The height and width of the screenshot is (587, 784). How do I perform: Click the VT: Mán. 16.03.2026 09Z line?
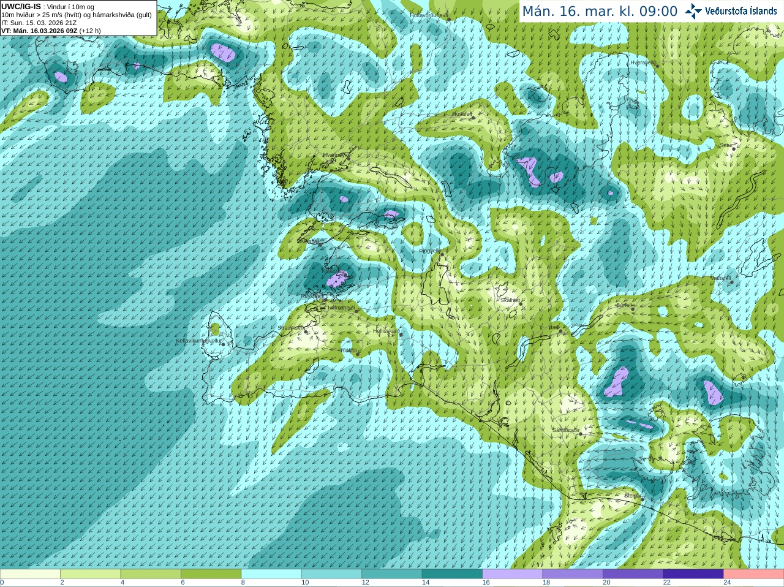click(x=51, y=31)
